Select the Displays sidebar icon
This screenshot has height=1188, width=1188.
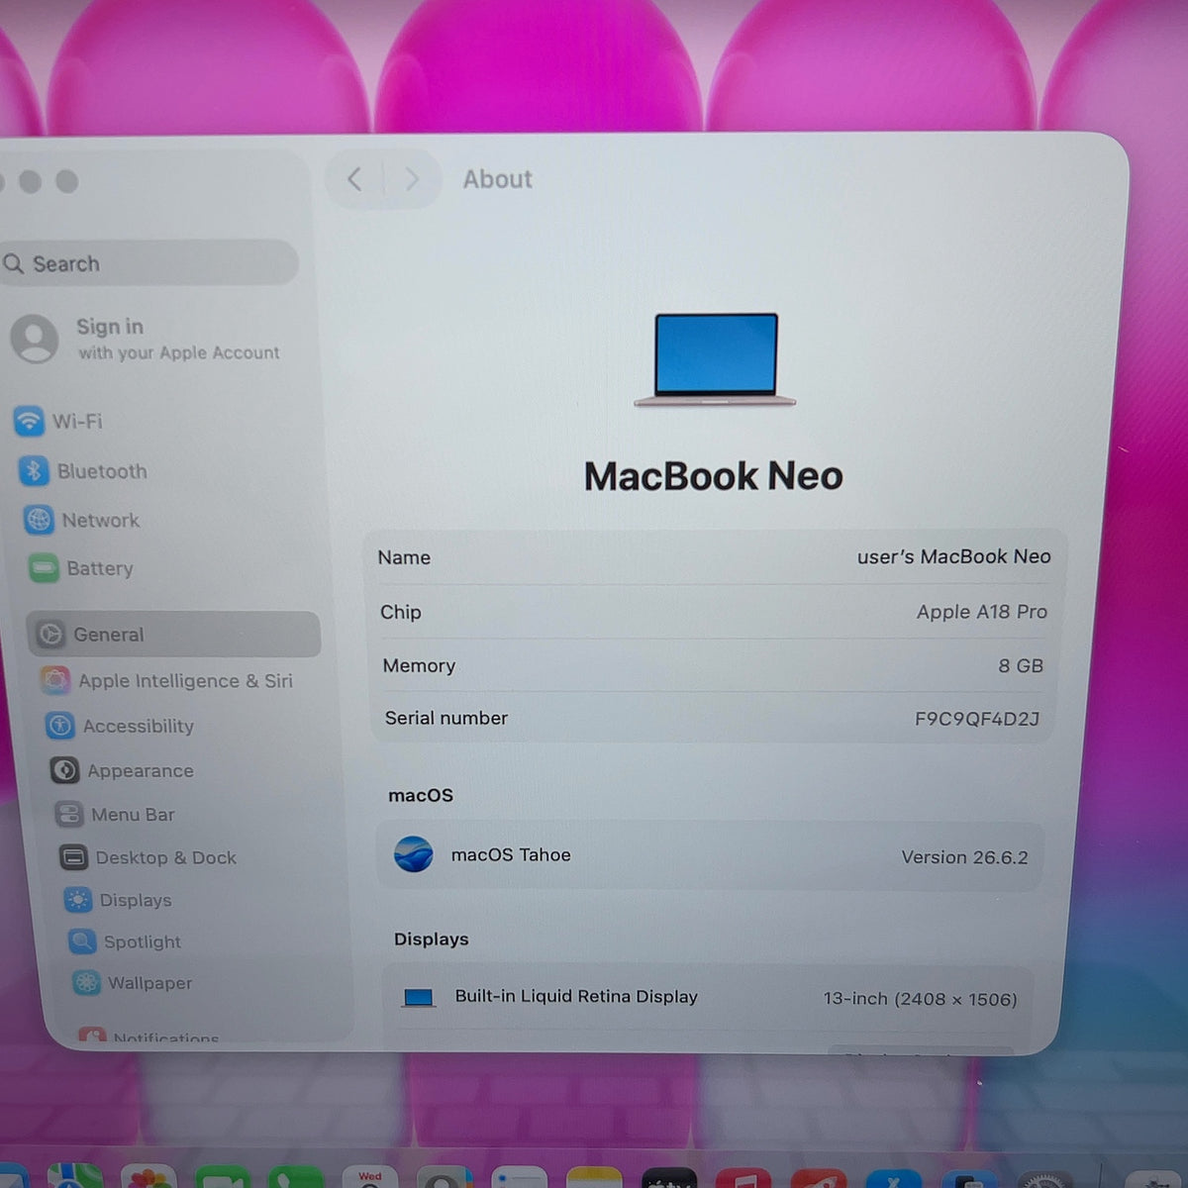(x=78, y=900)
